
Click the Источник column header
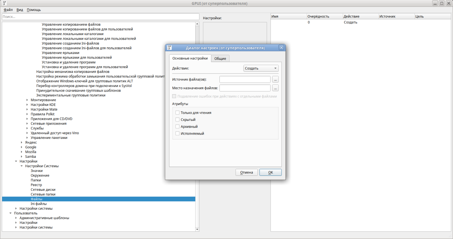[396, 16]
